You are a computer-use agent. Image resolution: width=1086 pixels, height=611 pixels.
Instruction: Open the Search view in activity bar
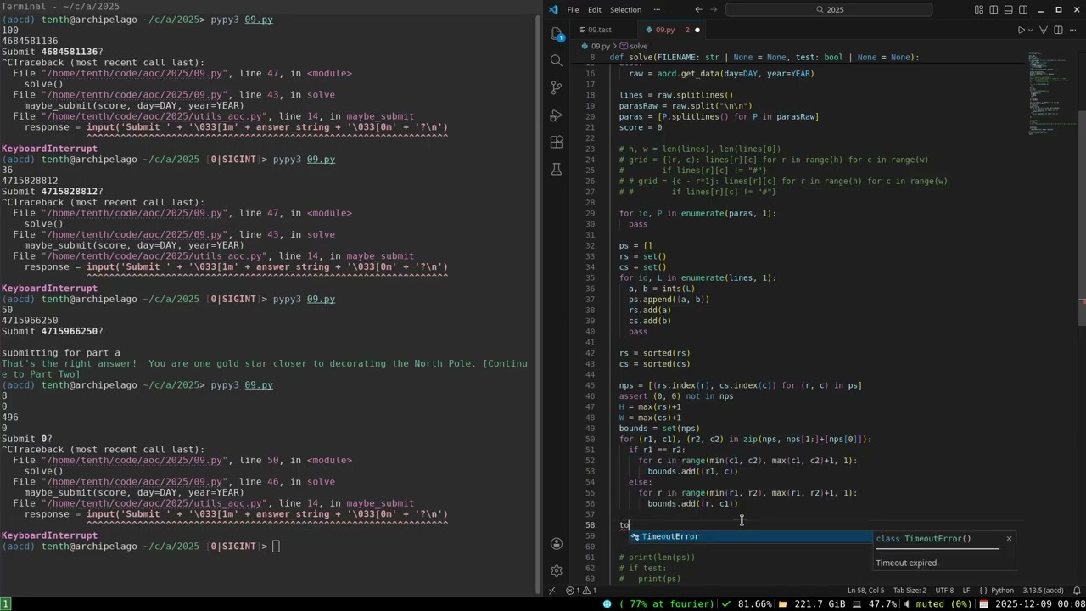557,60
